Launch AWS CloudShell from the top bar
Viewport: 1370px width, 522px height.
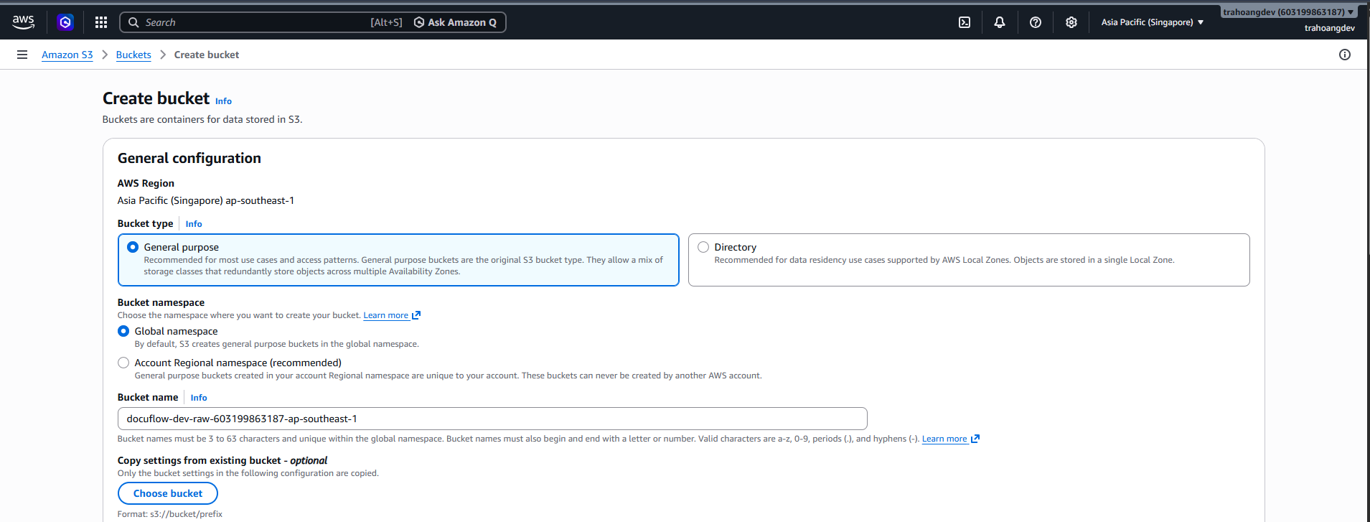point(965,22)
